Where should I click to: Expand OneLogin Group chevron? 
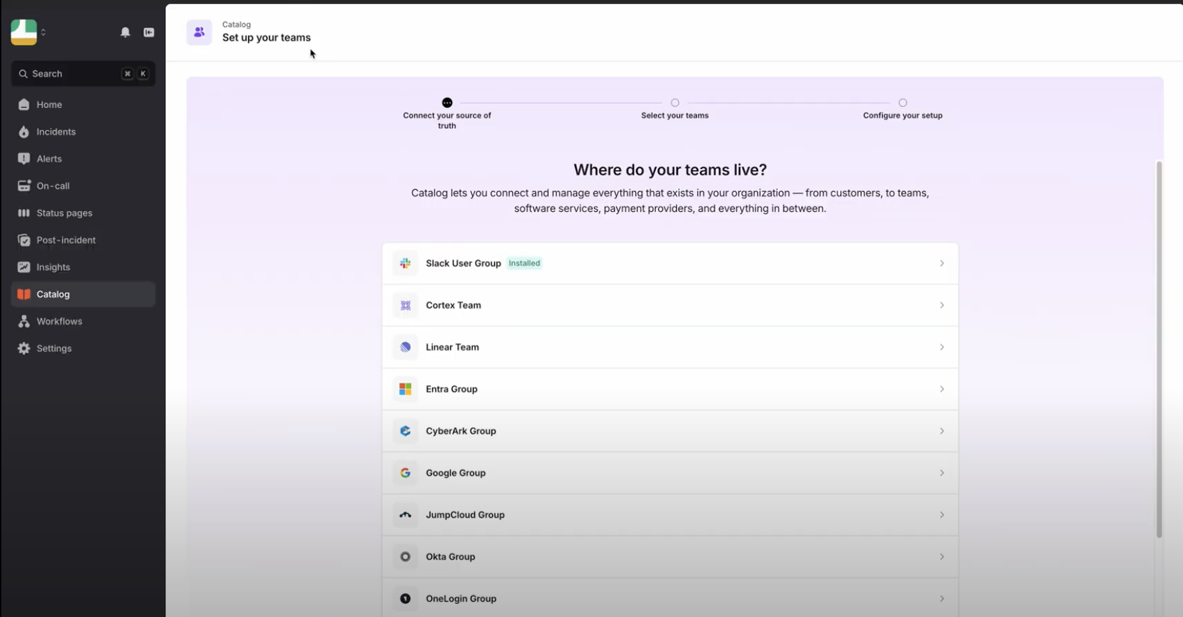(x=942, y=598)
